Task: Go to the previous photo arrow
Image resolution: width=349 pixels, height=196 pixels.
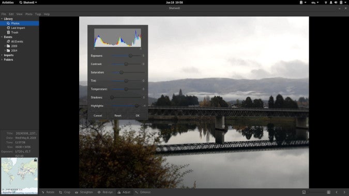Action: tap(337, 192)
